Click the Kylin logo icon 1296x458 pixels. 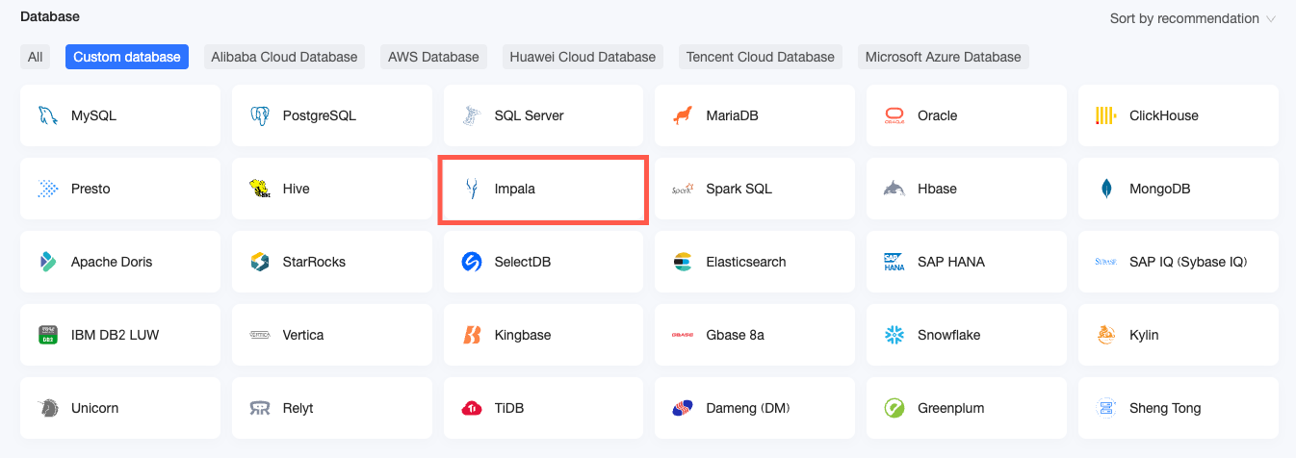1106,335
